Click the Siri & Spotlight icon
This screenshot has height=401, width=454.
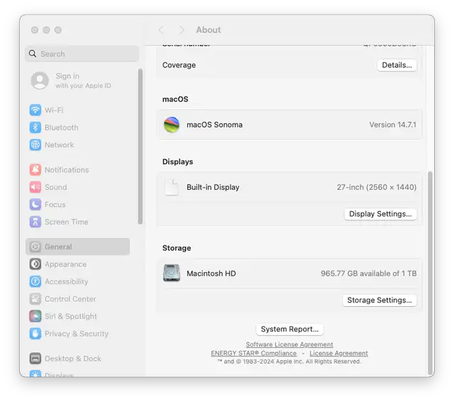[x=35, y=316]
